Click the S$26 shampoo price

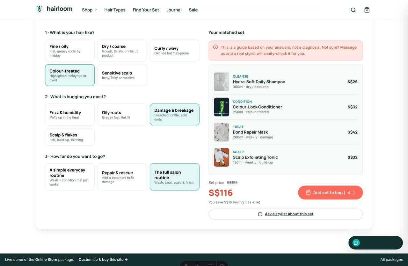(352, 82)
